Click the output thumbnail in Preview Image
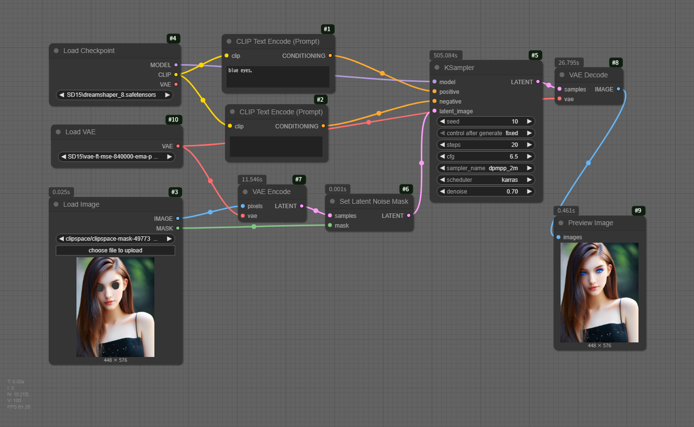 [x=599, y=292]
